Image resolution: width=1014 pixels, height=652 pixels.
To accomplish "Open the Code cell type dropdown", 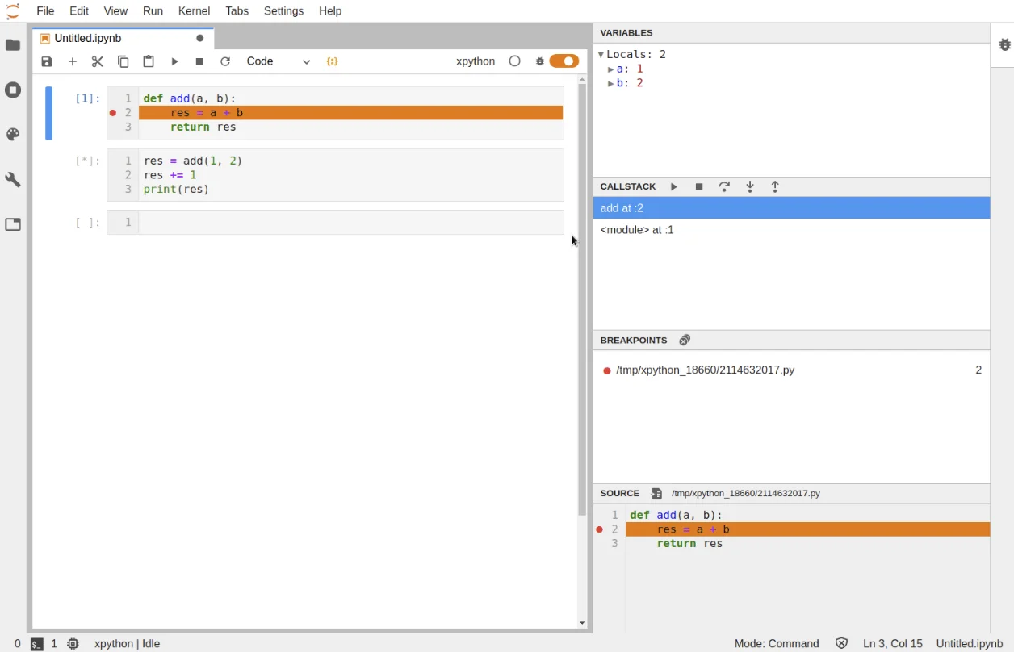I will tap(279, 61).
